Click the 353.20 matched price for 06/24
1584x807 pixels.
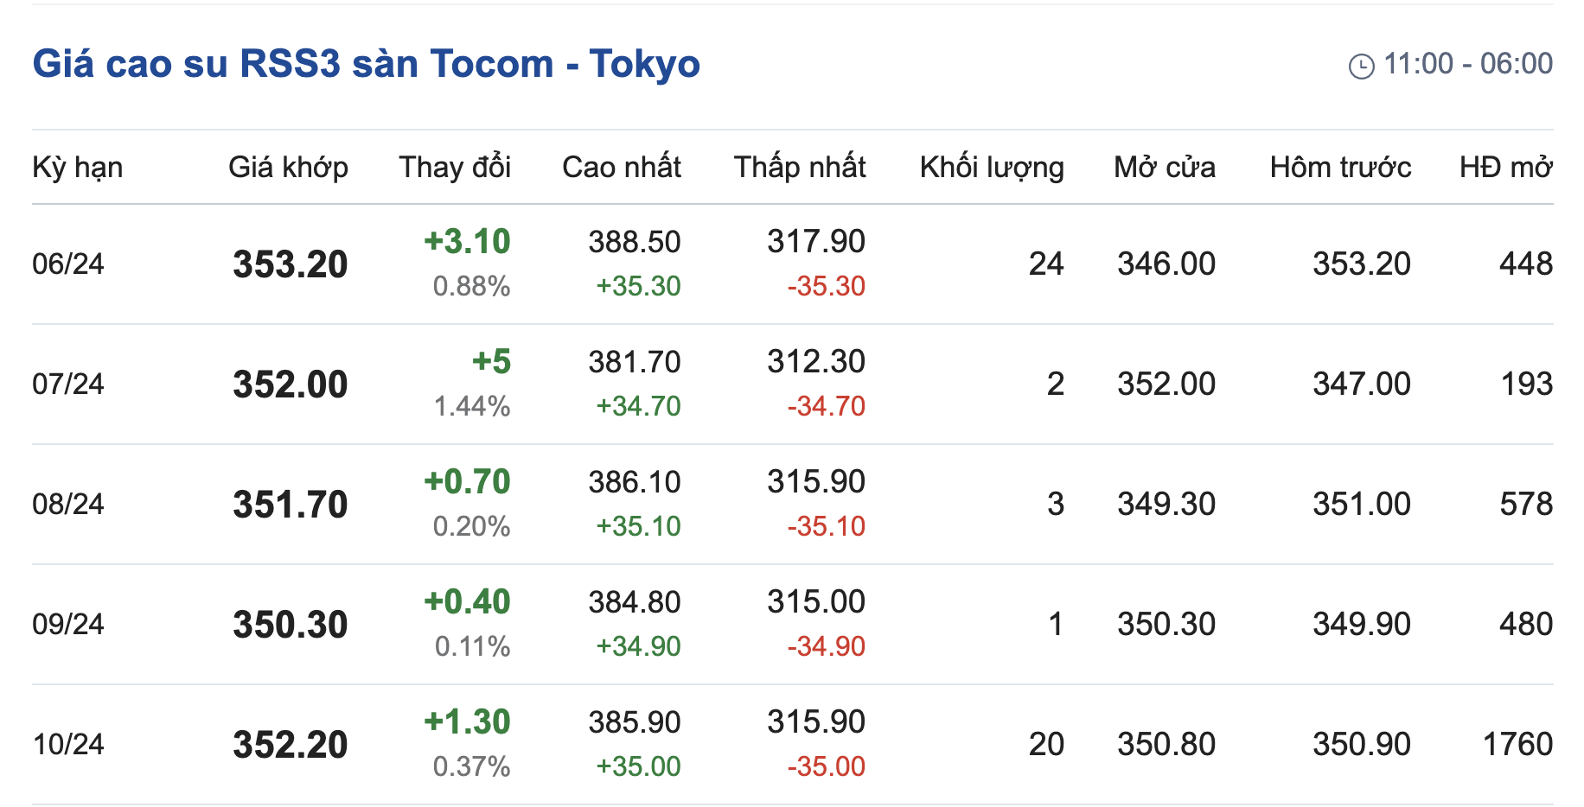[x=290, y=264]
